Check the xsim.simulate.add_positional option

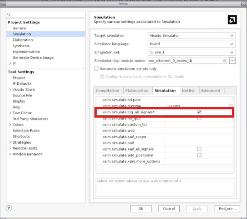199,155
